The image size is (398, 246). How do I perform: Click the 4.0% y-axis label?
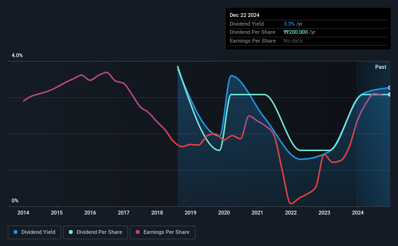tap(17, 55)
